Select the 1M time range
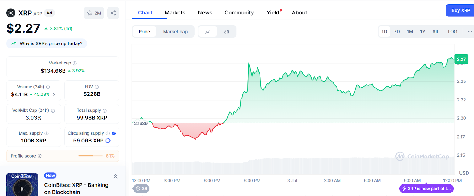This screenshot has width=474, height=196. point(410,32)
